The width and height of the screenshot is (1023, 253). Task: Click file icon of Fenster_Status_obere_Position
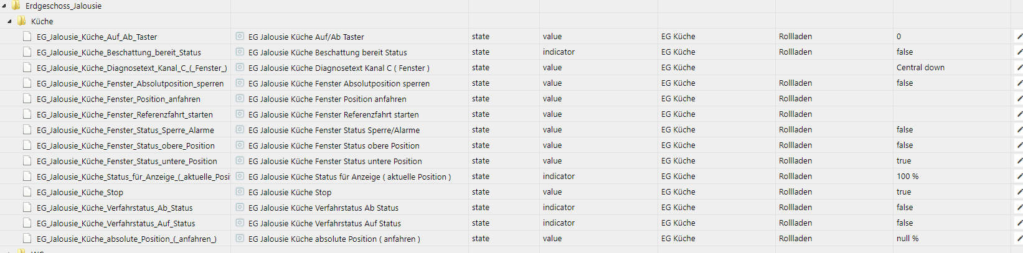tap(27, 145)
